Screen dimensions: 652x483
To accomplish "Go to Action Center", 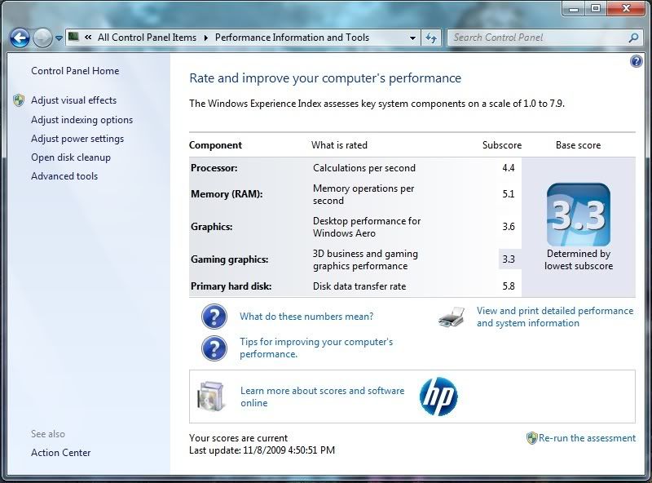I will [61, 453].
